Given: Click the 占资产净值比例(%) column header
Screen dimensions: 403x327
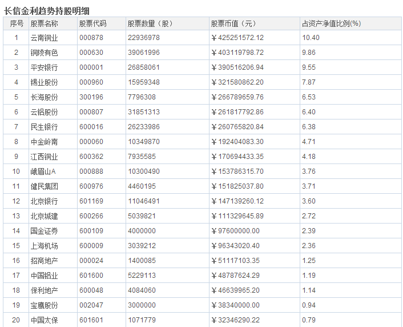Looking at the screenshot, I should [331, 23].
